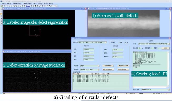Select the circle shape tool in left sidebar

[x=1, y=16]
